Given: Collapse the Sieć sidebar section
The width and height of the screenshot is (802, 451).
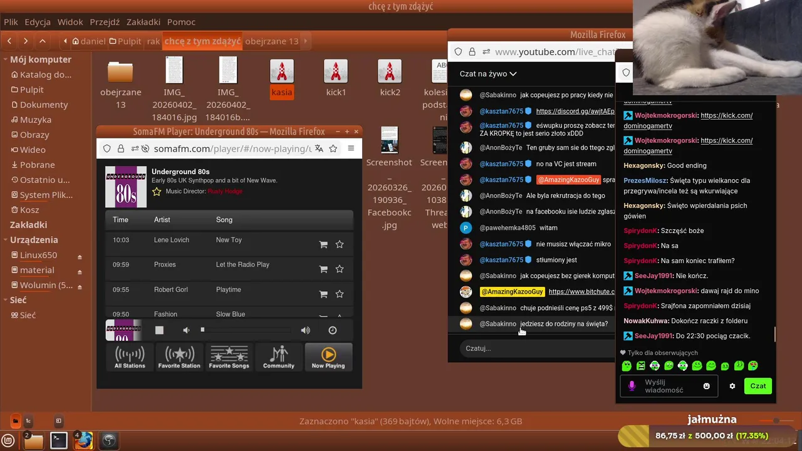Looking at the screenshot, I should pyautogui.click(x=4, y=300).
